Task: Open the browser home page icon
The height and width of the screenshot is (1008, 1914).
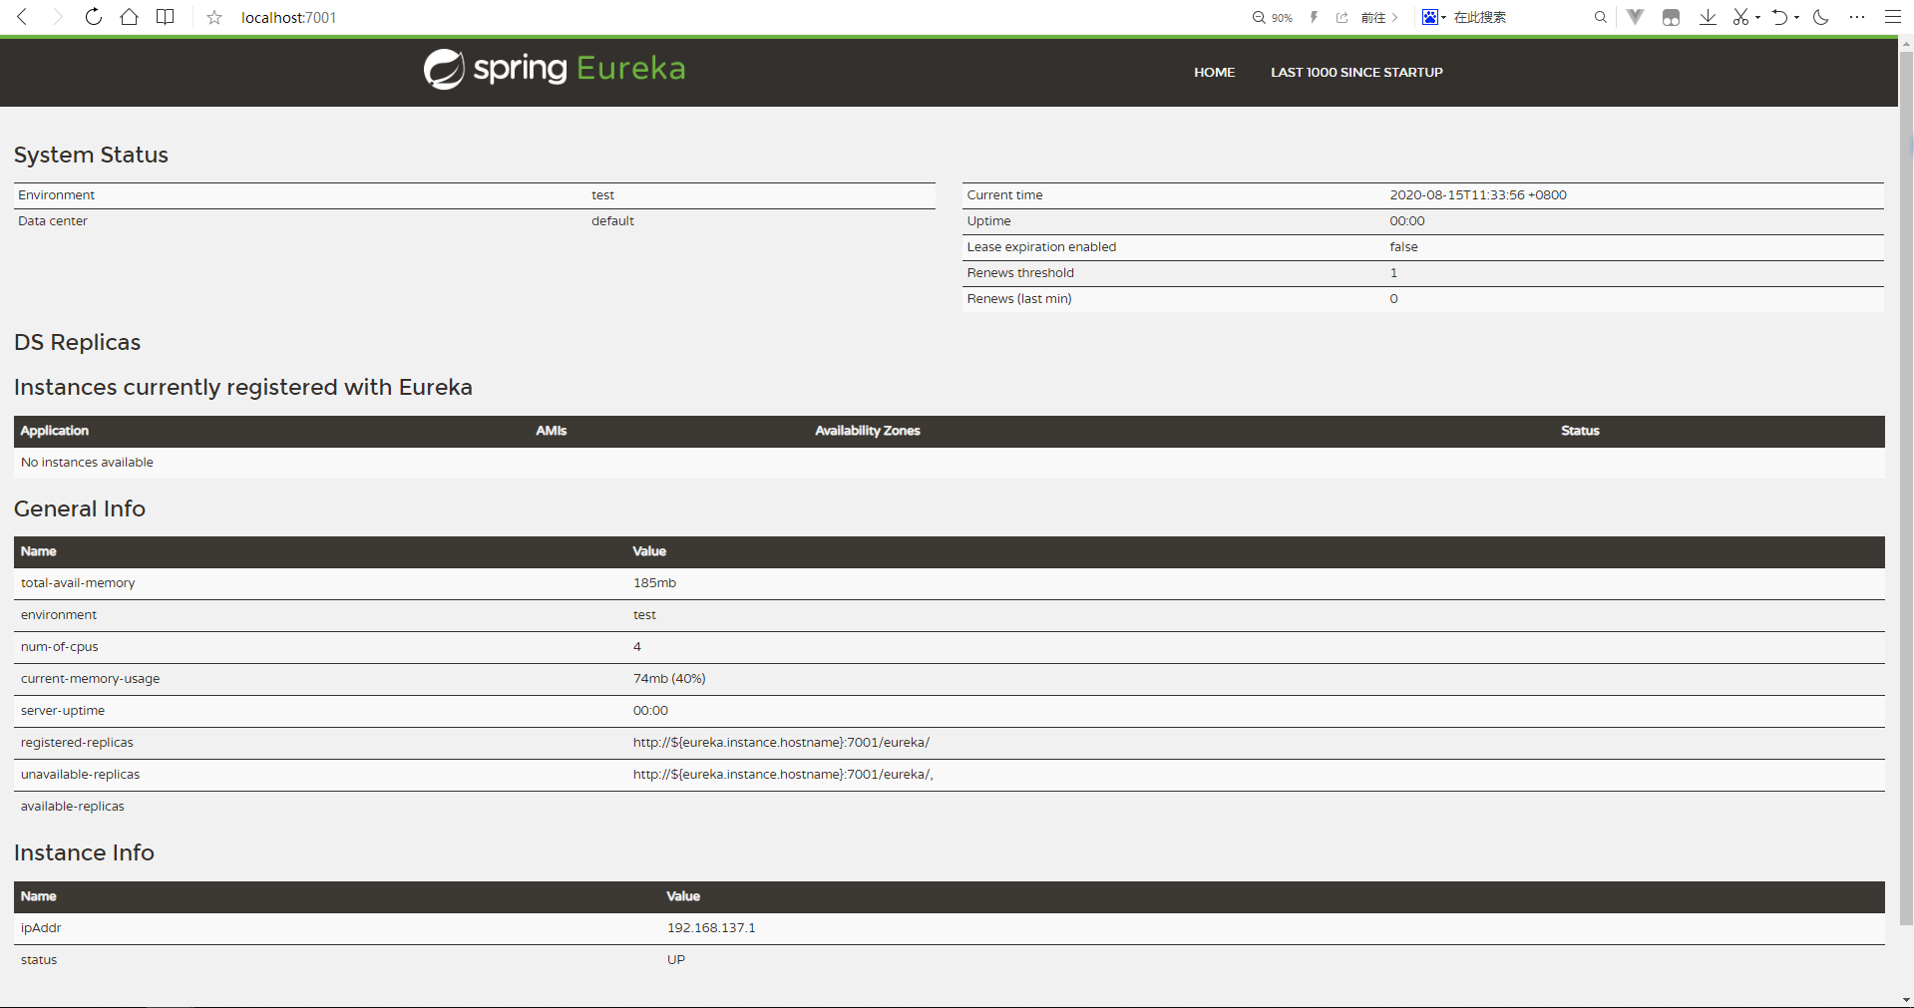Action: point(130,17)
